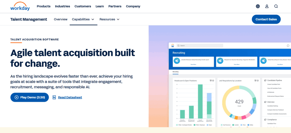Image resolution: width=291 pixels, height=133 pixels.
Task: Open the Read Datasheet link
Action: tap(70, 97)
